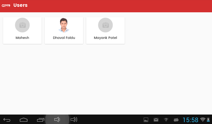Lower volume with the volume down icon
This screenshot has height=124, width=212.
tap(57, 120)
